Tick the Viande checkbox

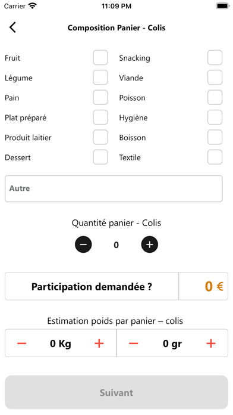click(215, 78)
